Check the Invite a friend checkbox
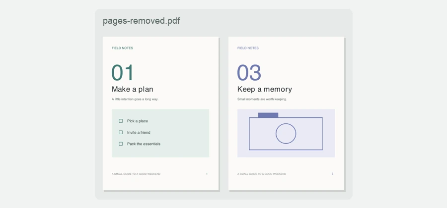This screenshot has height=208, width=447. 121,132
